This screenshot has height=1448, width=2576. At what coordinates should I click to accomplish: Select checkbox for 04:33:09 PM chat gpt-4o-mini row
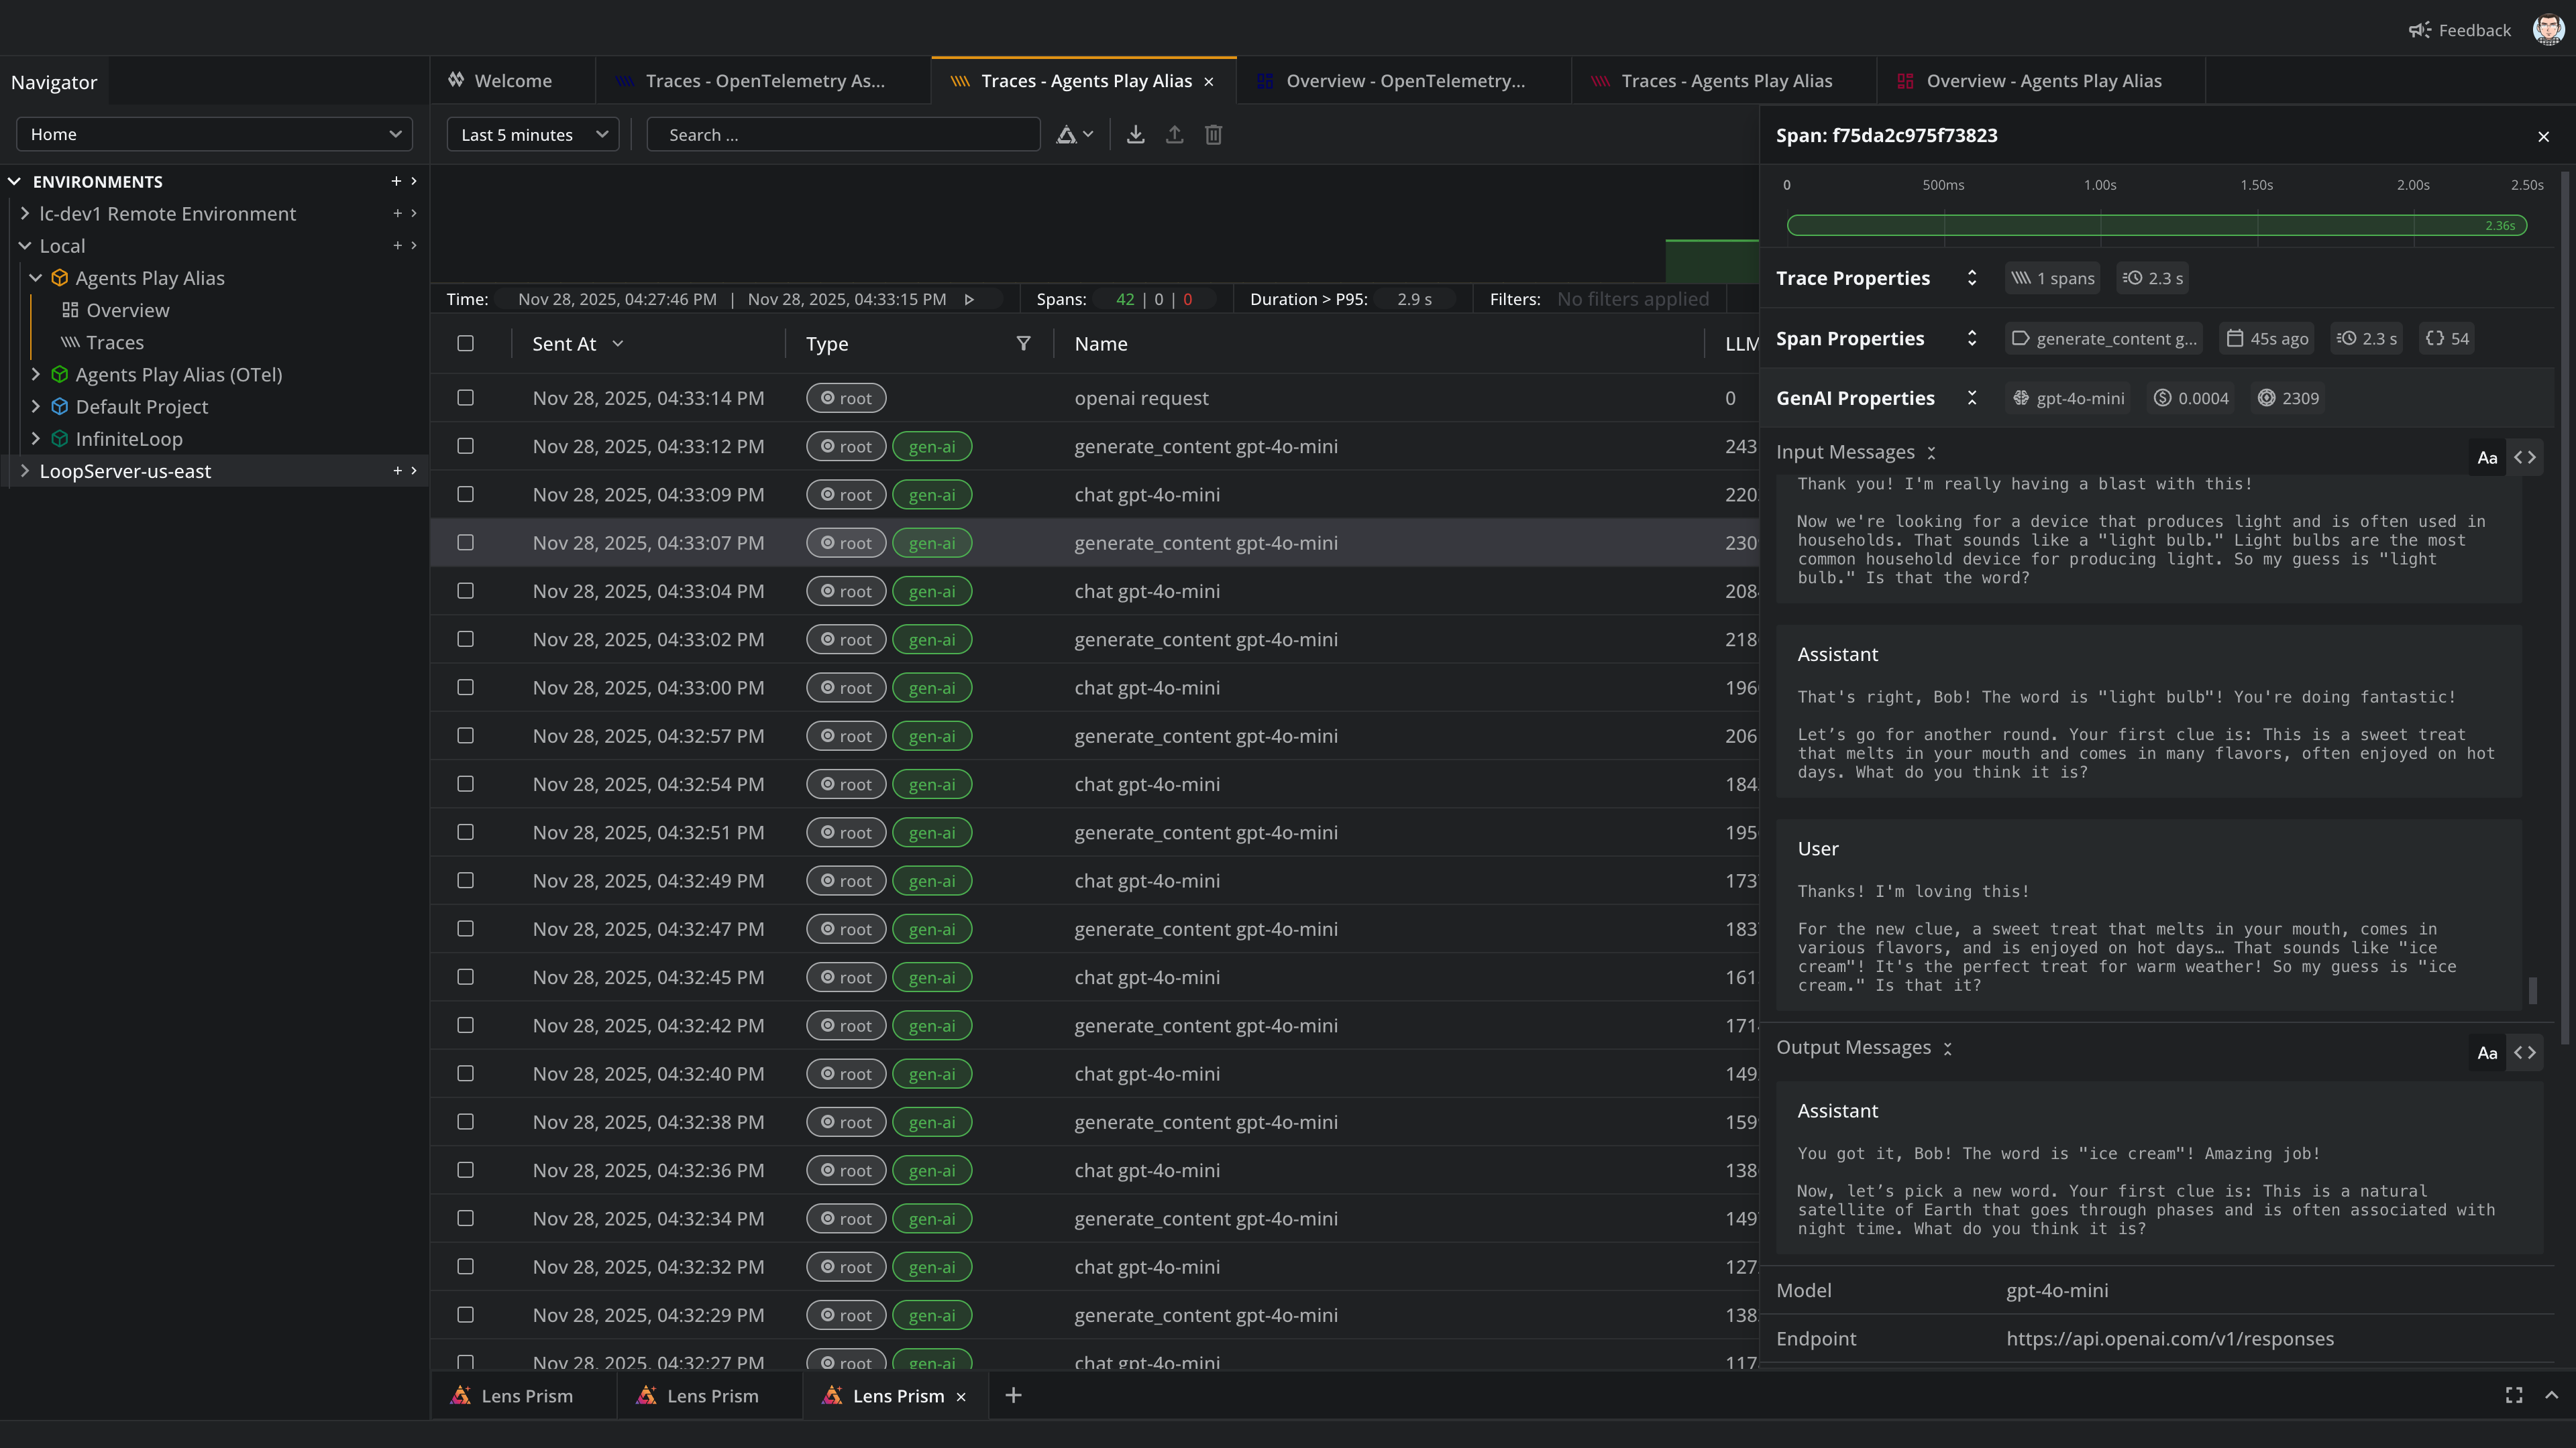pos(465,495)
